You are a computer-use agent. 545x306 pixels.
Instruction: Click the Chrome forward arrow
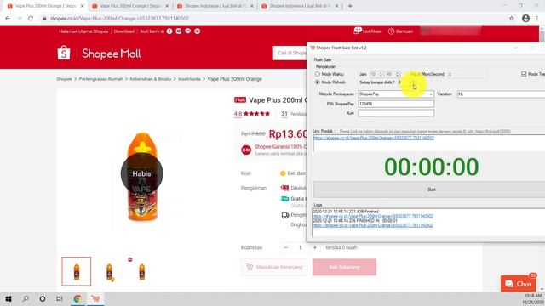pos(19,19)
